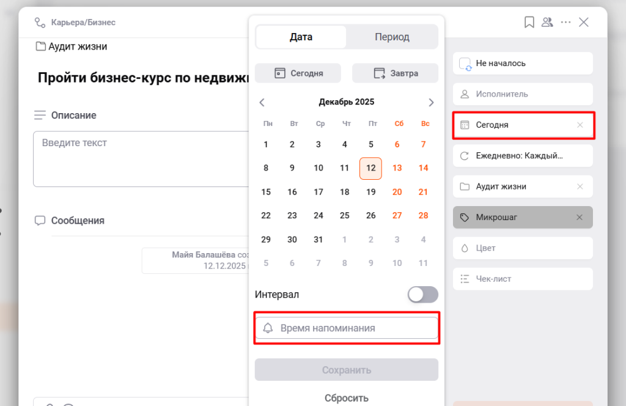
Task: Go to next month in calendar
Action: [x=431, y=102]
